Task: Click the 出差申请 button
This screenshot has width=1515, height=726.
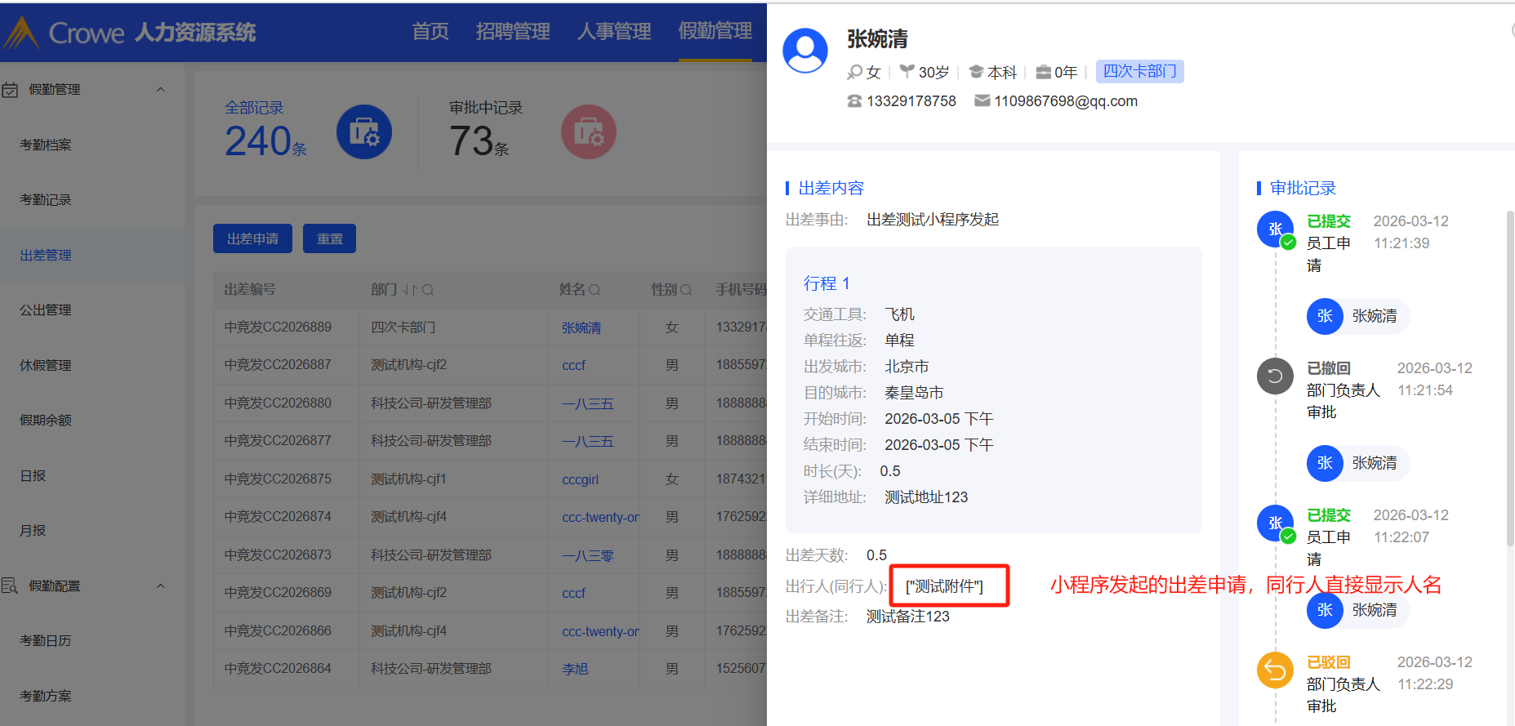Action: [252, 238]
